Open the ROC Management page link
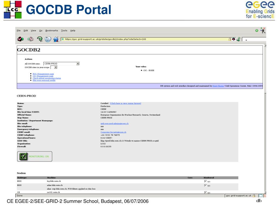The width and height of the screenshot is (279, 209). point(43,74)
